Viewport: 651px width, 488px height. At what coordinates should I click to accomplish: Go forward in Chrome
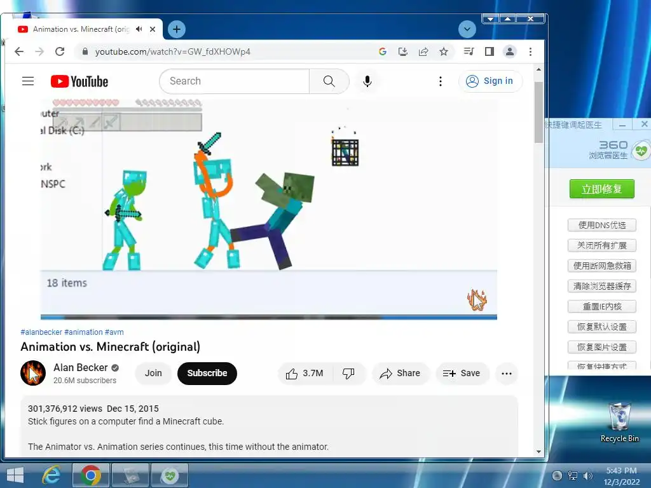[x=39, y=51]
